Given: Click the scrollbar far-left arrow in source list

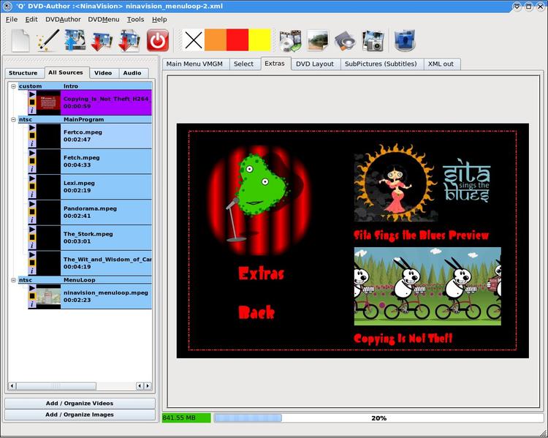Looking at the screenshot, I should (x=12, y=386).
